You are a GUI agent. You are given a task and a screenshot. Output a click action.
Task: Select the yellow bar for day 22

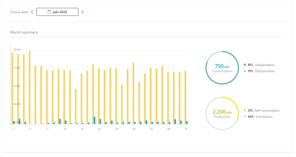[x=133, y=92]
